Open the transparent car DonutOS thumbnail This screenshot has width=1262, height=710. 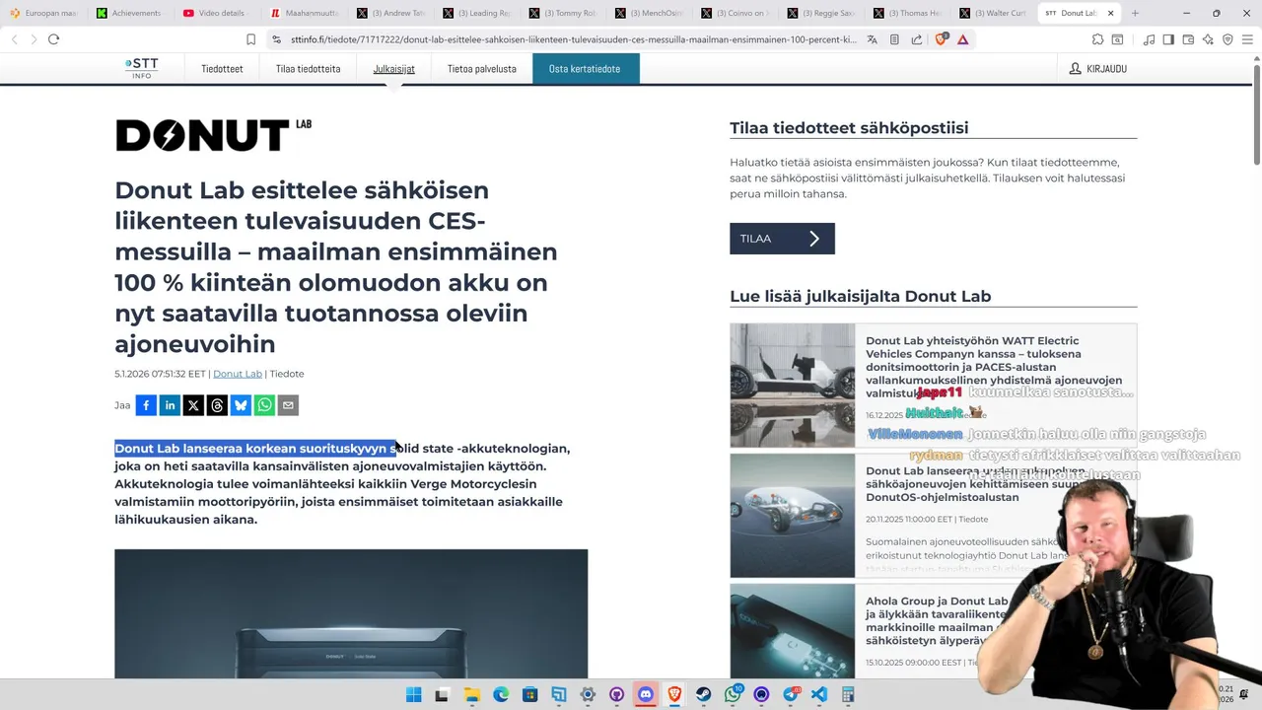(792, 516)
